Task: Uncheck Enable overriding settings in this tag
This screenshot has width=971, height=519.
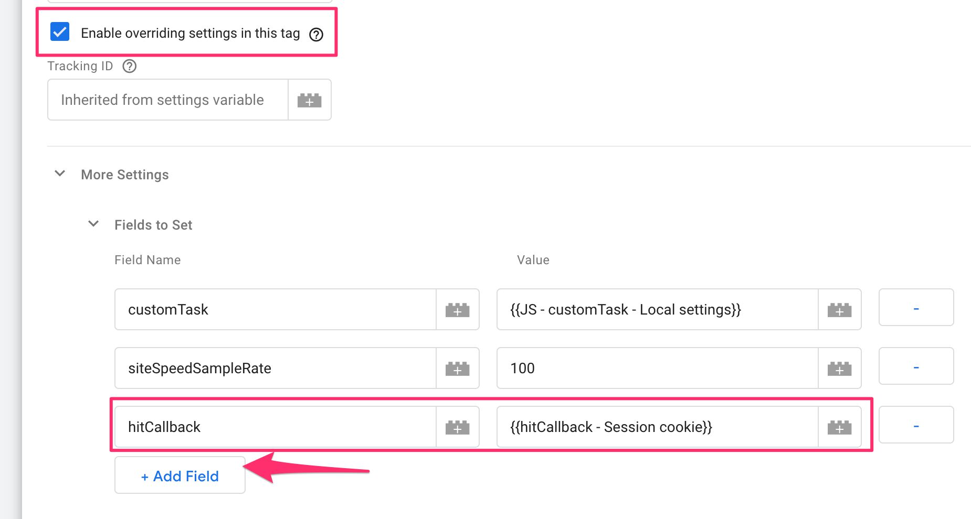Action: (x=60, y=31)
